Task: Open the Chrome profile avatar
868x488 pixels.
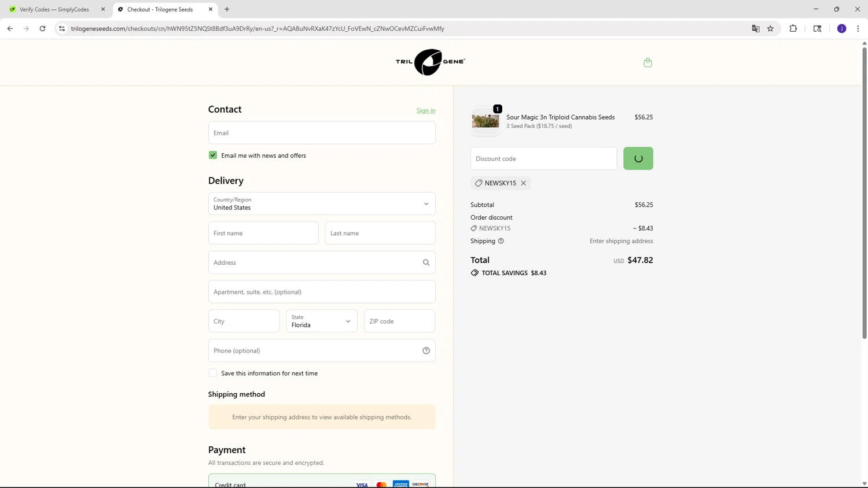Action: pyautogui.click(x=841, y=28)
